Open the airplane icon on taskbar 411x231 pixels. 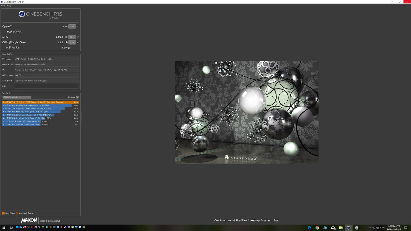(39, 227)
